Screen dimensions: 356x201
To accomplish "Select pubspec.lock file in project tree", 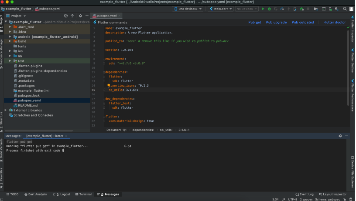I will click(x=29, y=95).
